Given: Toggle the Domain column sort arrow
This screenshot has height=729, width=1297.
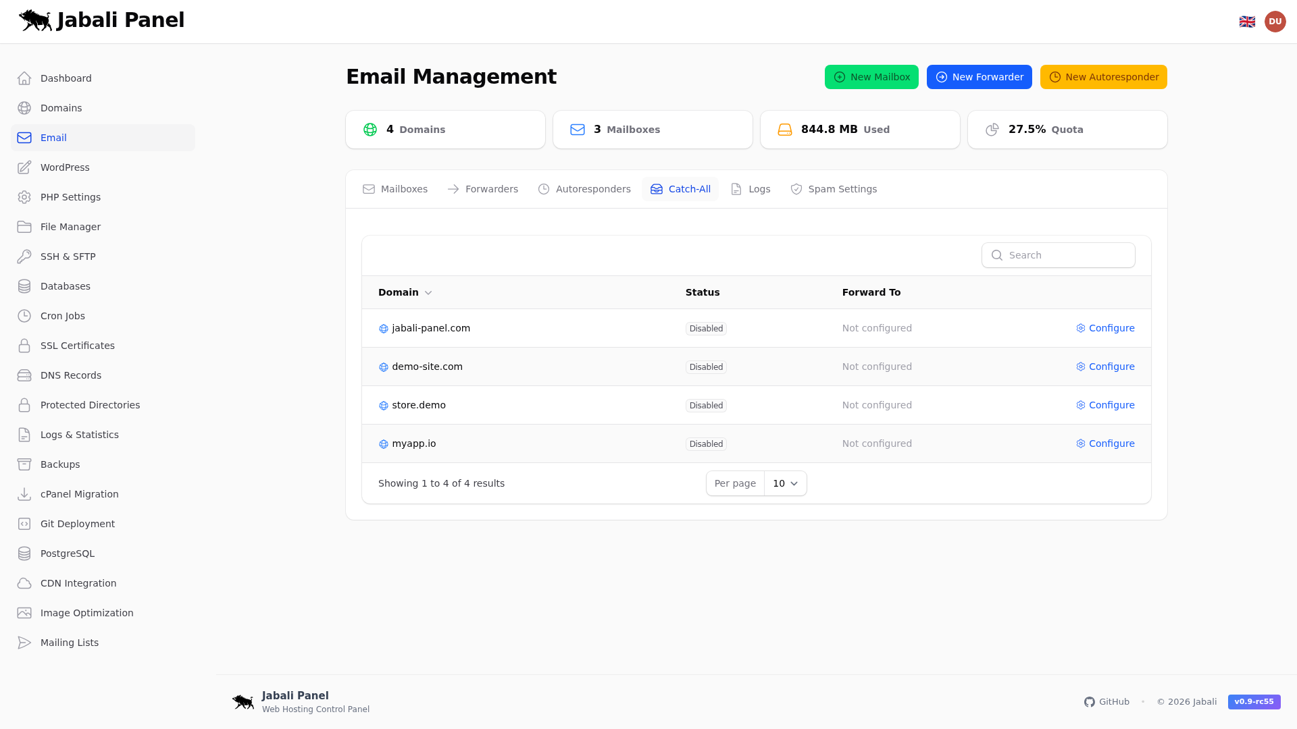Looking at the screenshot, I should tap(428, 292).
